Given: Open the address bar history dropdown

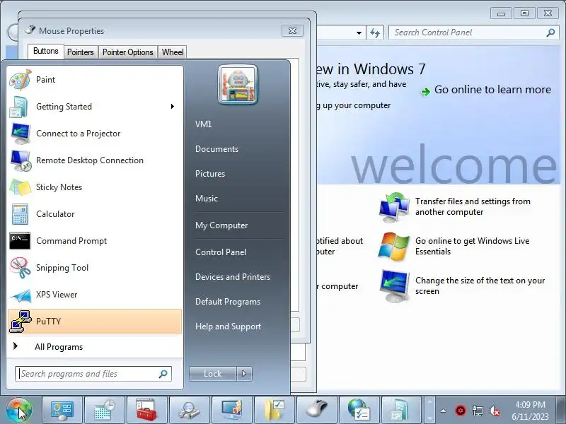Looking at the screenshot, I should coord(359,33).
